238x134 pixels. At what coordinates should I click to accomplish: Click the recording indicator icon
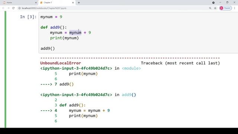213,3
